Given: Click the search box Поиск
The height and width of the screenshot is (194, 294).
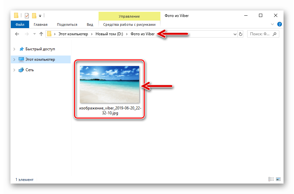Looking at the screenshot, I should [263, 34].
